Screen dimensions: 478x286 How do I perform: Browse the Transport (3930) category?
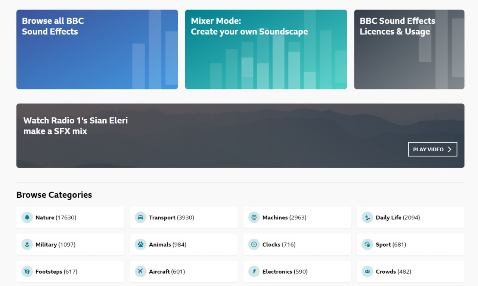pos(184,217)
